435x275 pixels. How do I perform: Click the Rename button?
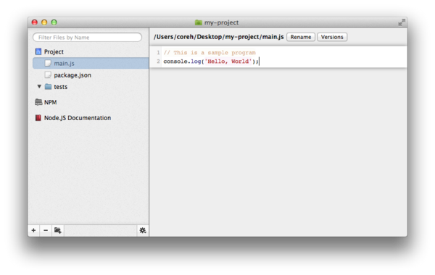(x=301, y=37)
